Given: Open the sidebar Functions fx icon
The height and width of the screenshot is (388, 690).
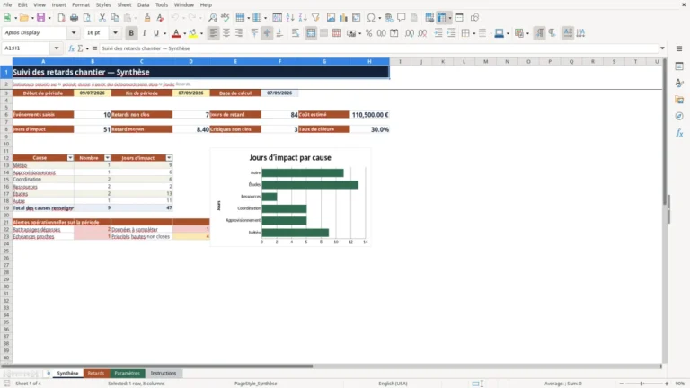Looking at the screenshot, I should [x=679, y=133].
